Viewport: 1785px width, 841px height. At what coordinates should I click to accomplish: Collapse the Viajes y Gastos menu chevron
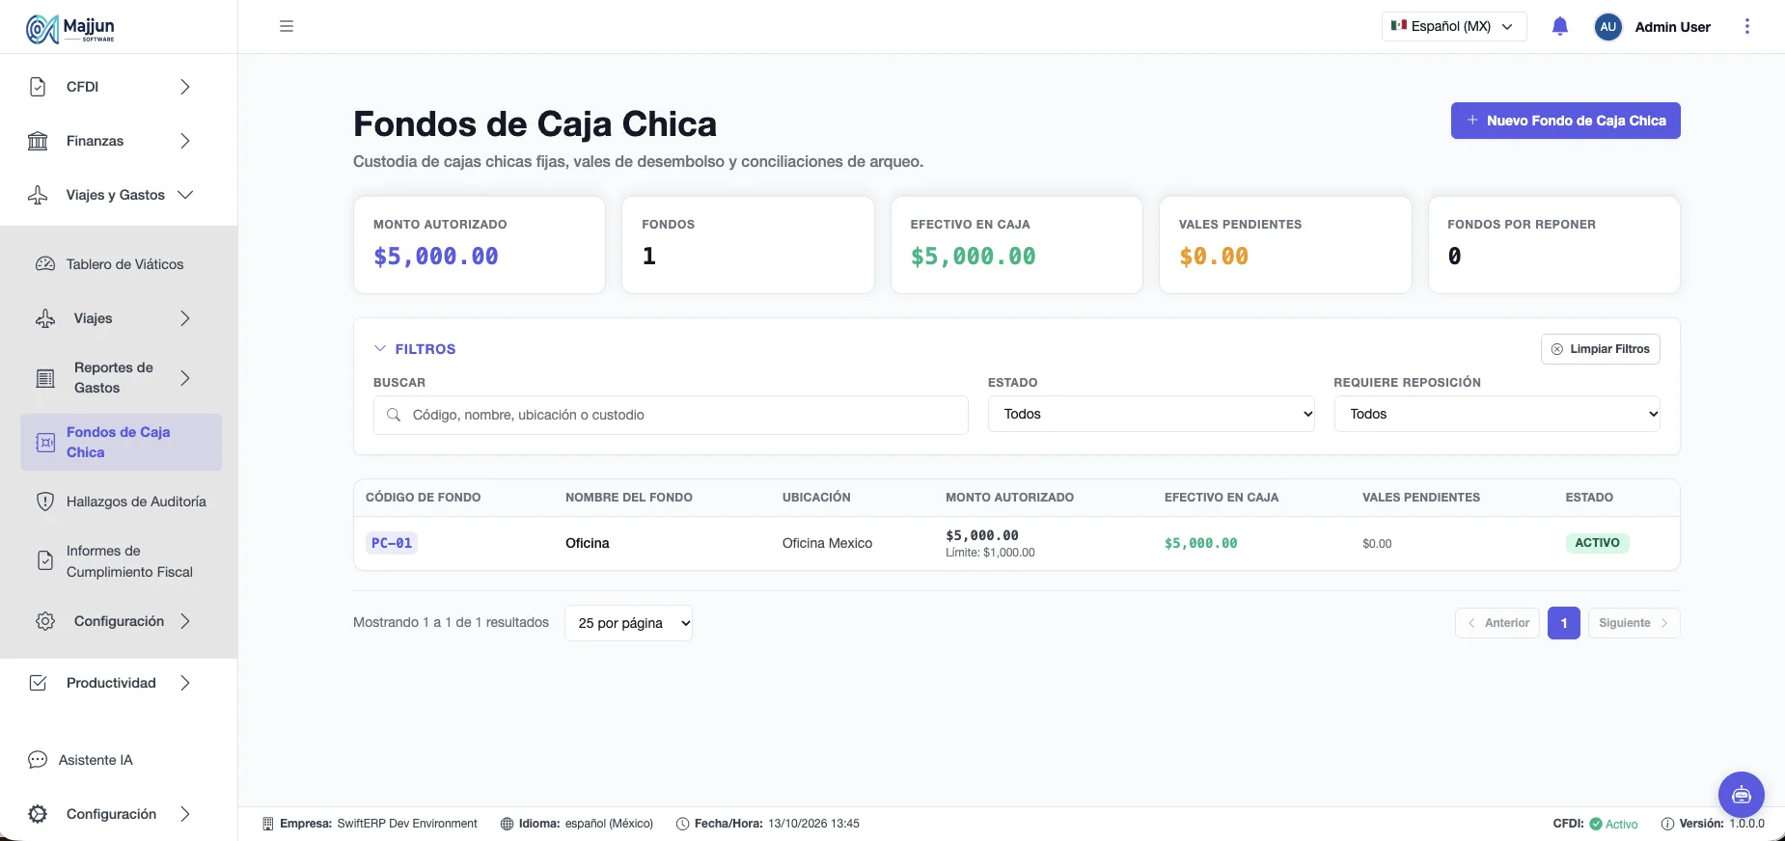click(x=185, y=195)
